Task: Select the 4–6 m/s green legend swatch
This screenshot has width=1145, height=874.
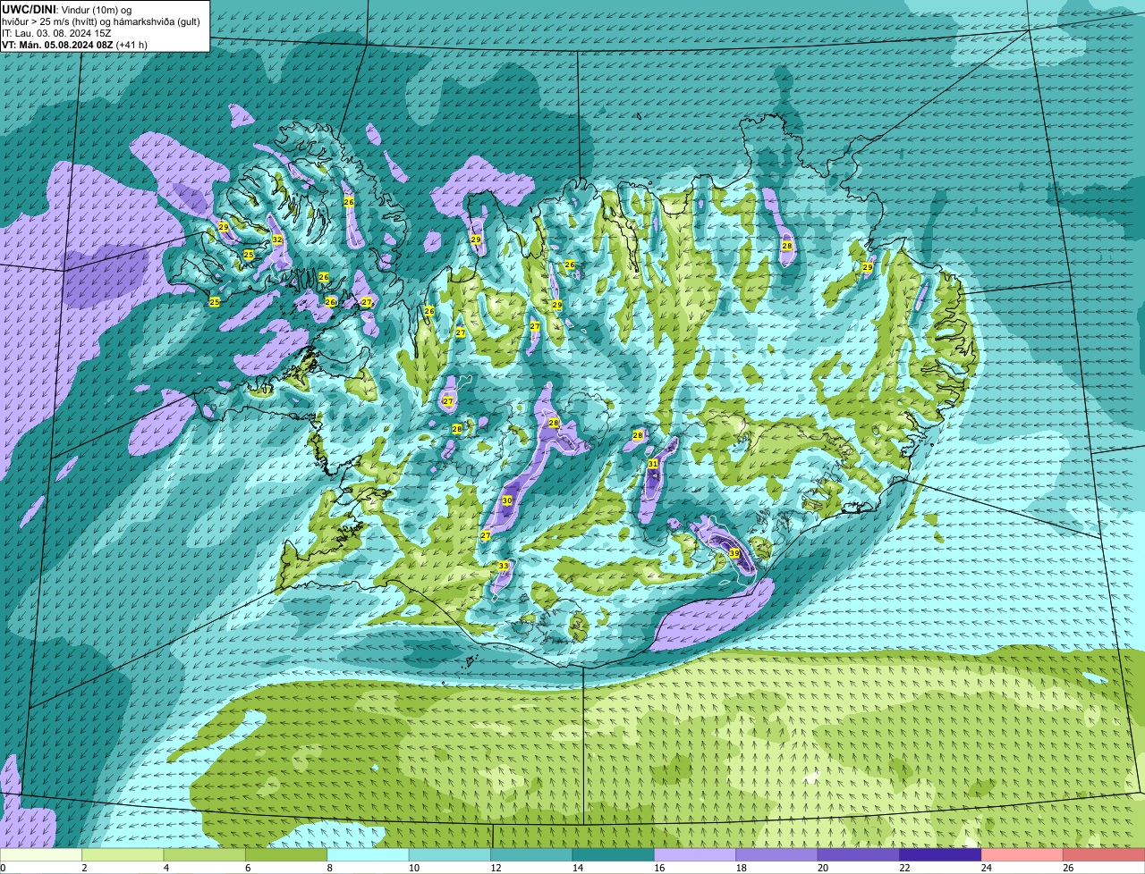Action: pos(205,854)
